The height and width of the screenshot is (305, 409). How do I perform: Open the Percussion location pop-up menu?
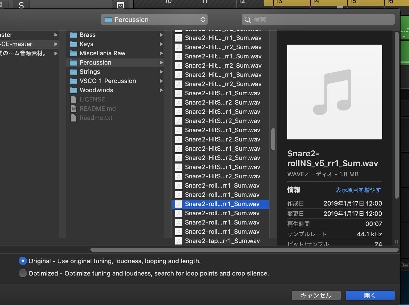(x=154, y=20)
